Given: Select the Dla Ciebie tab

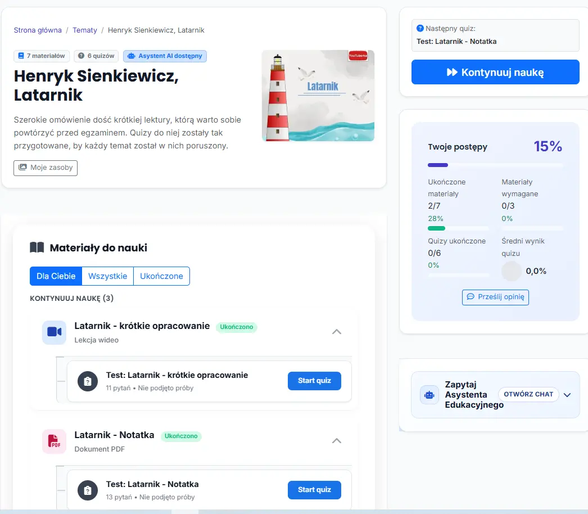Looking at the screenshot, I should coord(56,276).
